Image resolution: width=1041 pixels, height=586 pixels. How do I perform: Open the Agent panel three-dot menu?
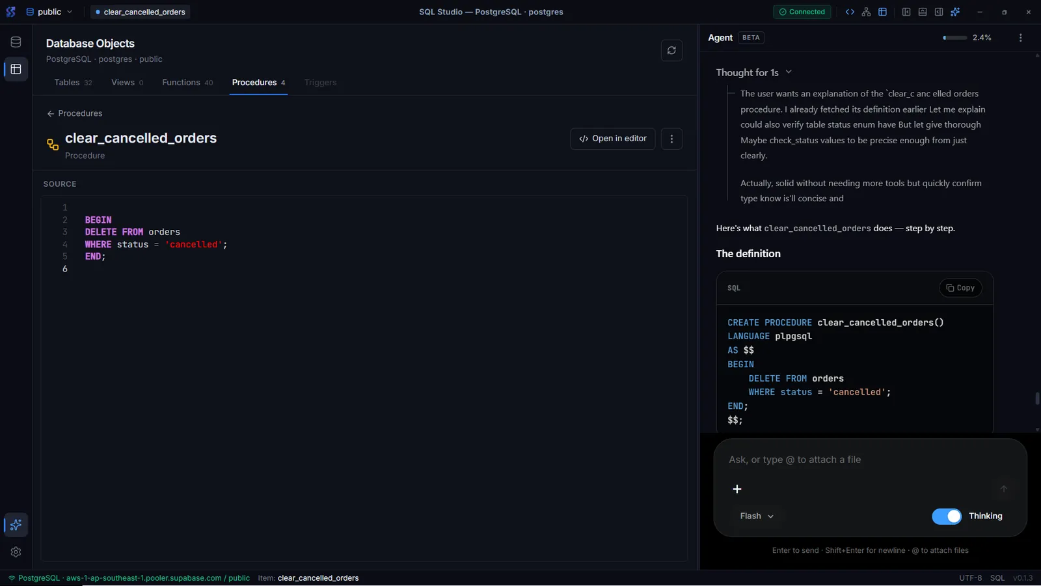(1020, 38)
